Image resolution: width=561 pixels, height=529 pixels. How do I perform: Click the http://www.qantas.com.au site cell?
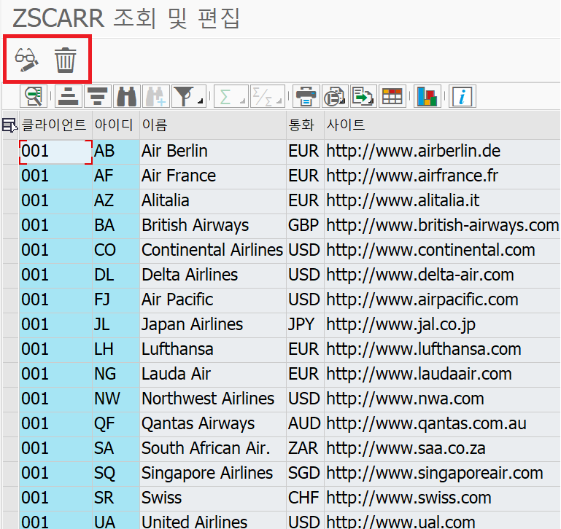442,425
